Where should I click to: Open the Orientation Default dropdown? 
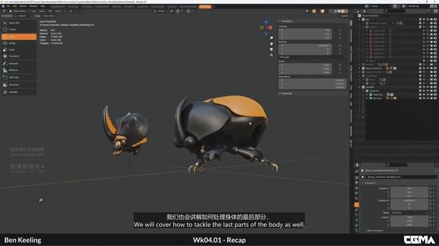tap(23, 16)
